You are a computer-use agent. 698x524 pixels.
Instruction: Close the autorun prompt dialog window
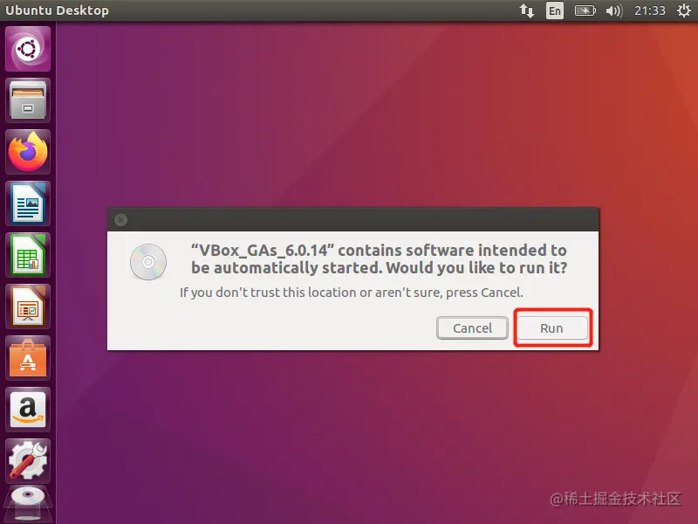click(x=120, y=220)
